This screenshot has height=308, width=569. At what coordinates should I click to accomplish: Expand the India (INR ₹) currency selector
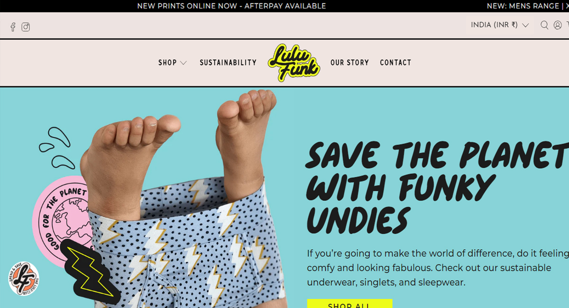click(500, 25)
